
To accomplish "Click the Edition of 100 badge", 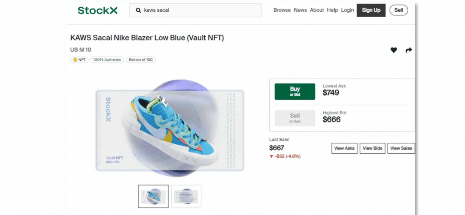I will coord(141,59).
